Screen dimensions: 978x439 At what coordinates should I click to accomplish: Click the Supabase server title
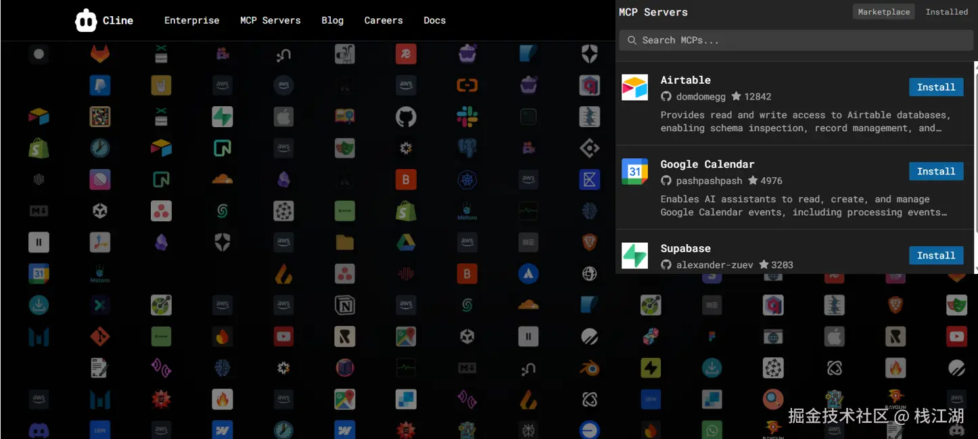tap(685, 248)
